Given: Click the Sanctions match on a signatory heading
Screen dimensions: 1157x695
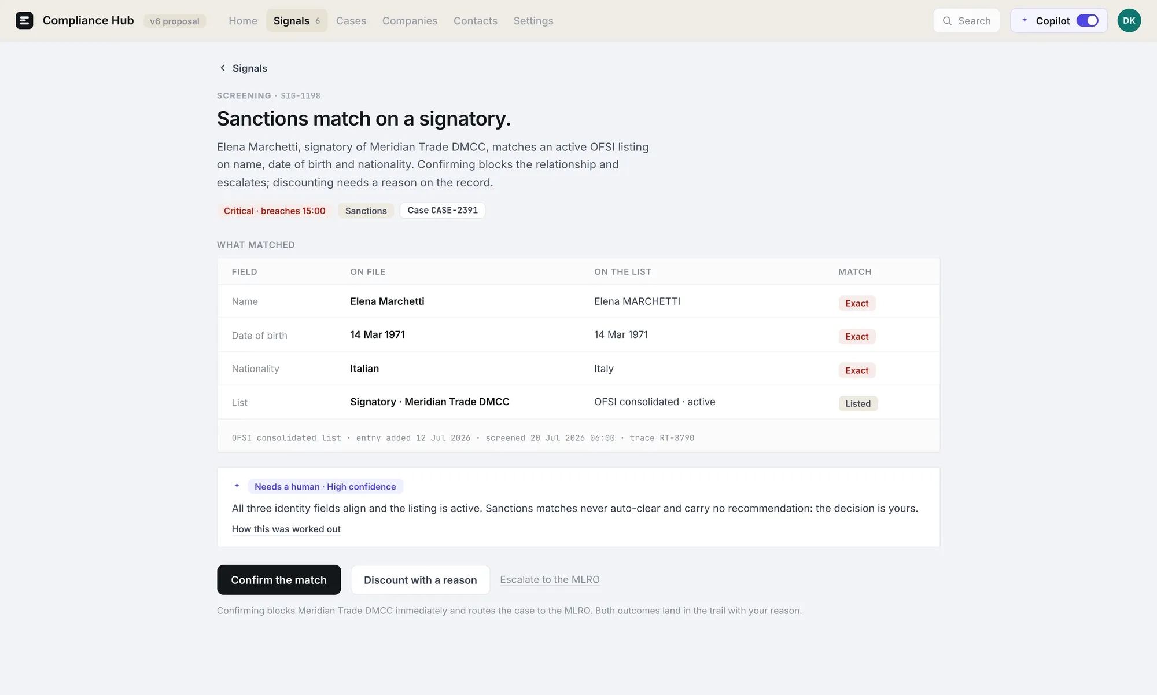Looking at the screenshot, I should pos(364,119).
